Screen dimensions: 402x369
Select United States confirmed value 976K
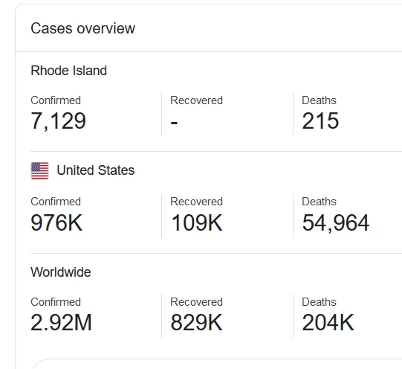pos(56,222)
